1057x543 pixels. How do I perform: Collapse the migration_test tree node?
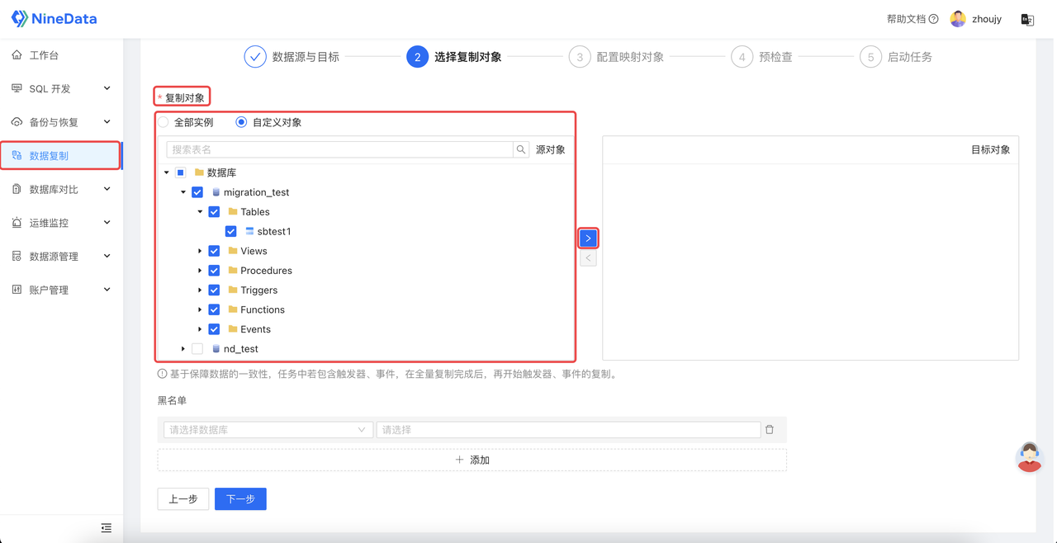pos(183,192)
